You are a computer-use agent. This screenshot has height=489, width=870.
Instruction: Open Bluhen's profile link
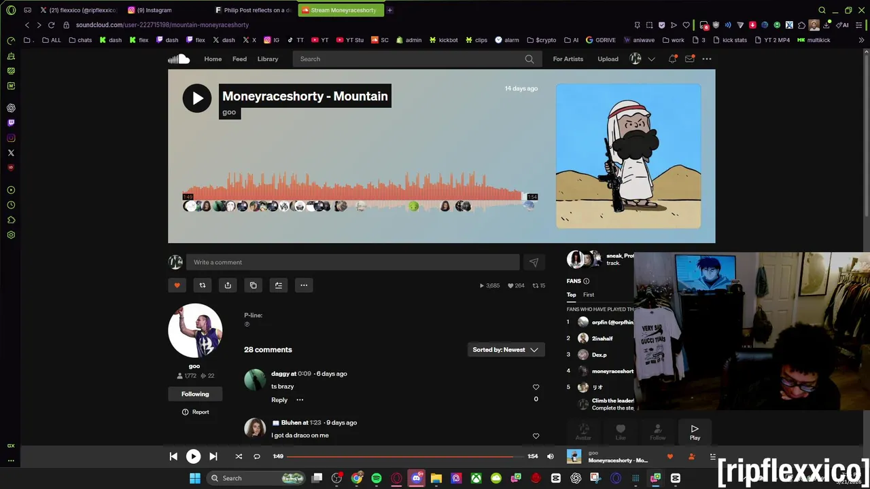[x=291, y=422]
